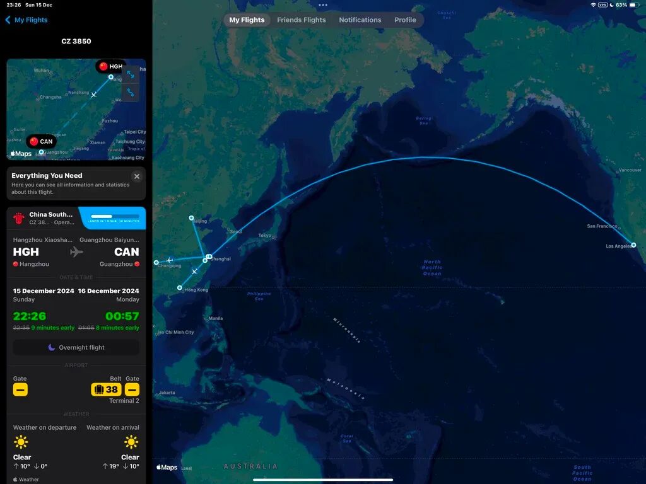
Task: Tap the flight progress bar on the card
Action: (x=114, y=216)
